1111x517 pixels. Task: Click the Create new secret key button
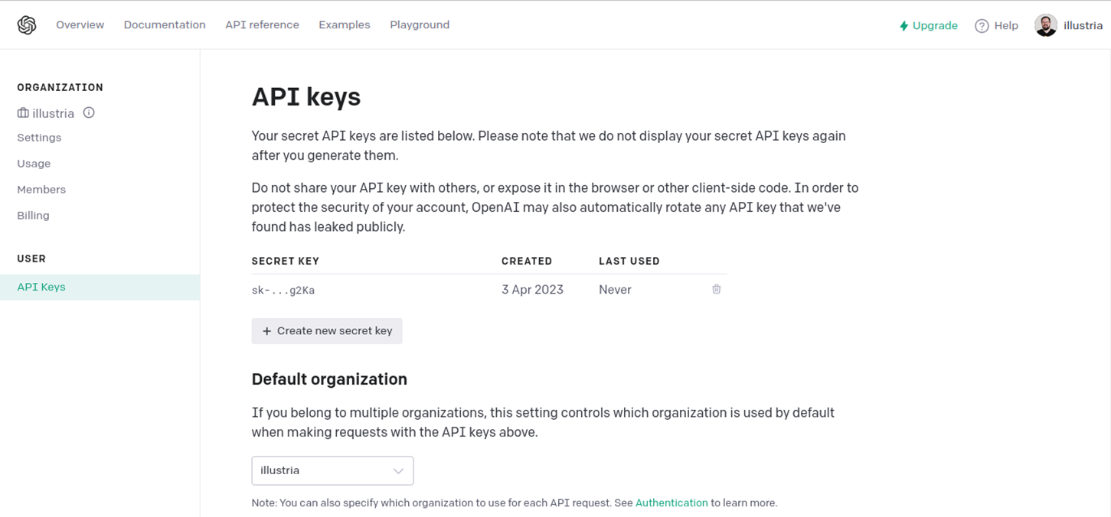pyautogui.click(x=327, y=331)
